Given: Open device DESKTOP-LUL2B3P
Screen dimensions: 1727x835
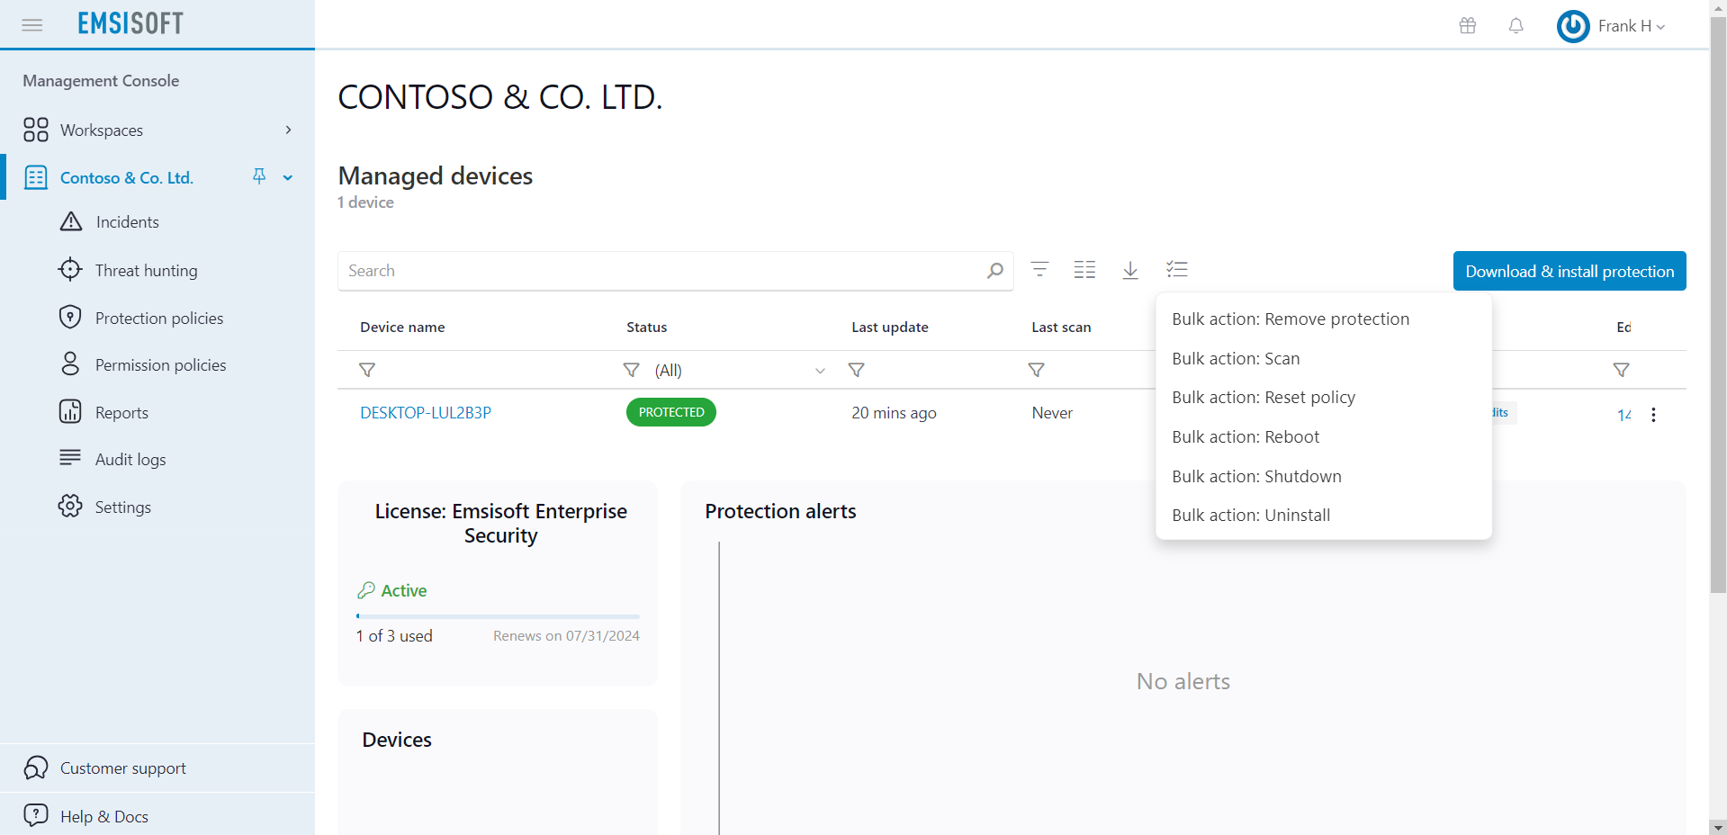Looking at the screenshot, I should (426, 413).
